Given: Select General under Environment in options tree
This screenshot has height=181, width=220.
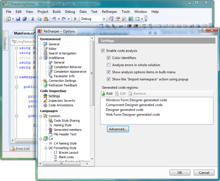Looking at the screenshot, I should (54, 44).
